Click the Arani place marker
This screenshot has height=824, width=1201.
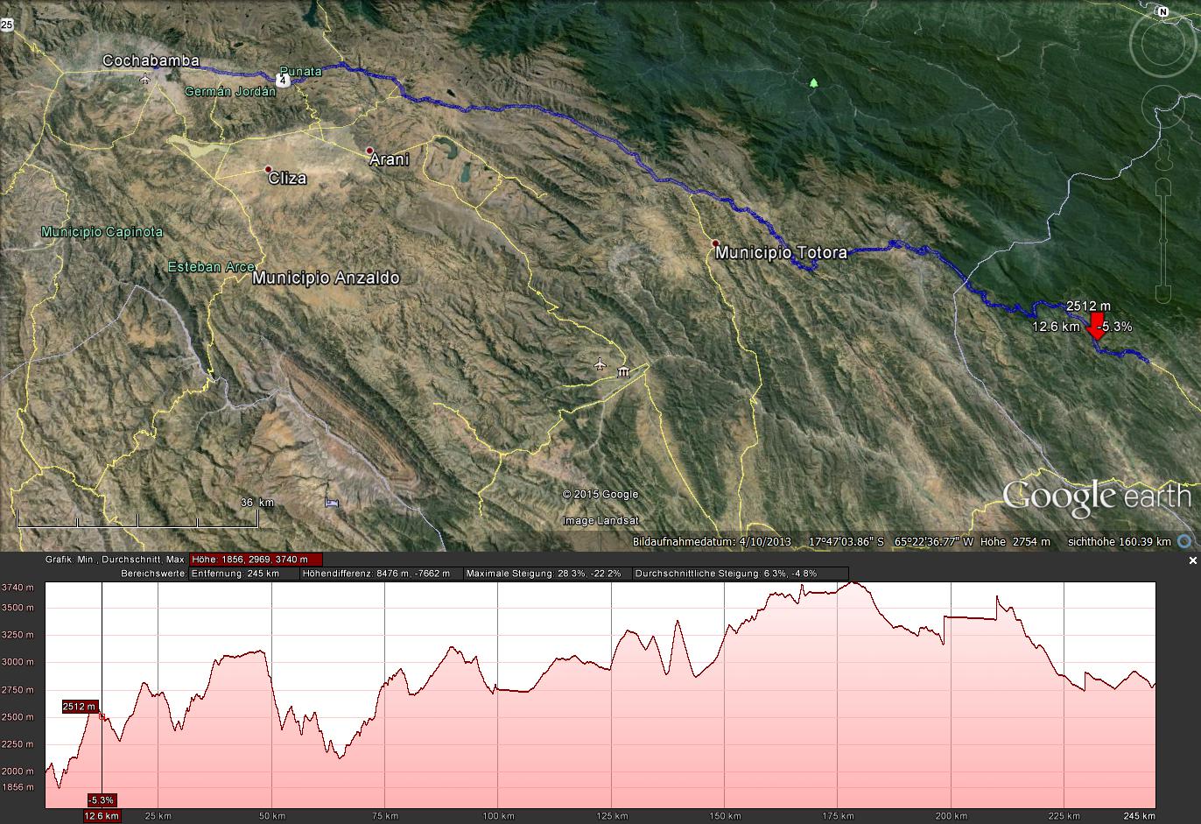click(x=370, y=151)
